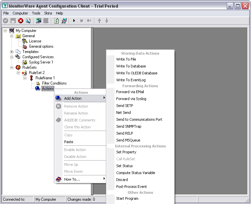Open the Help menu

(60, 13)
